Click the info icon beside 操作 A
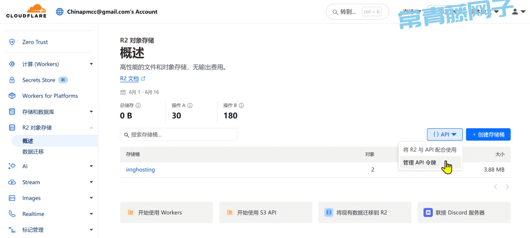Viewport: 530px width, 238px height. pos(190,105)
